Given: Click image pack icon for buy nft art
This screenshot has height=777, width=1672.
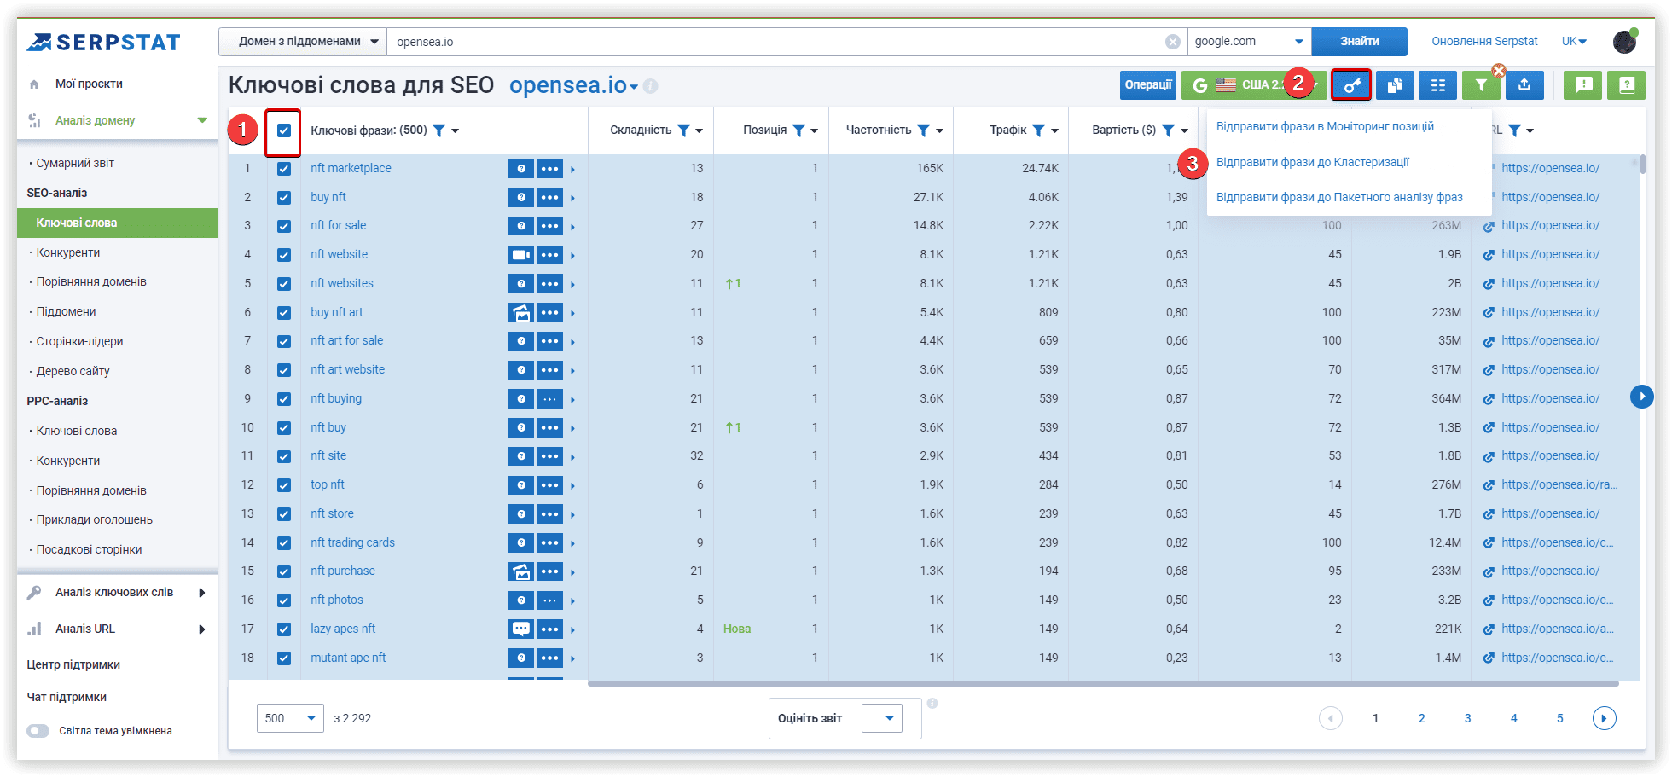Looking at the screenshot, I should pos(520,313).
